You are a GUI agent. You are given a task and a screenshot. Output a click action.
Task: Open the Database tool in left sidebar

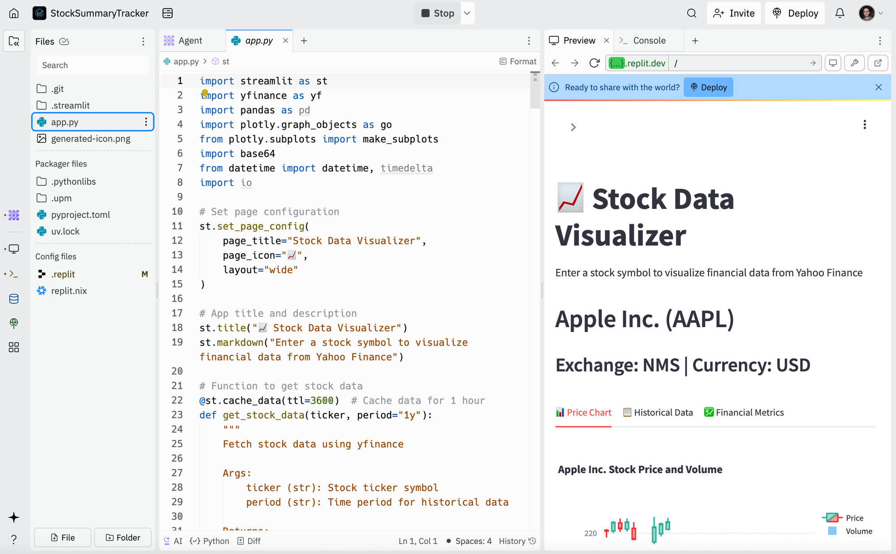14,298
